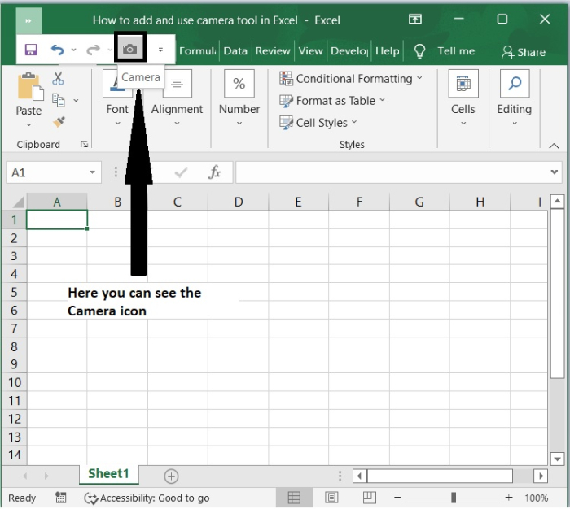Image resolution: width=570 pixels, height=509 pixels.
Task: Open the Name Box dropdown arrow
Action: pyautogui.click(x=92, y=172)
